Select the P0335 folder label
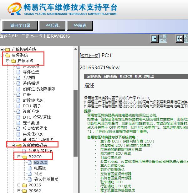188x193 pixels. coord(35,185)
